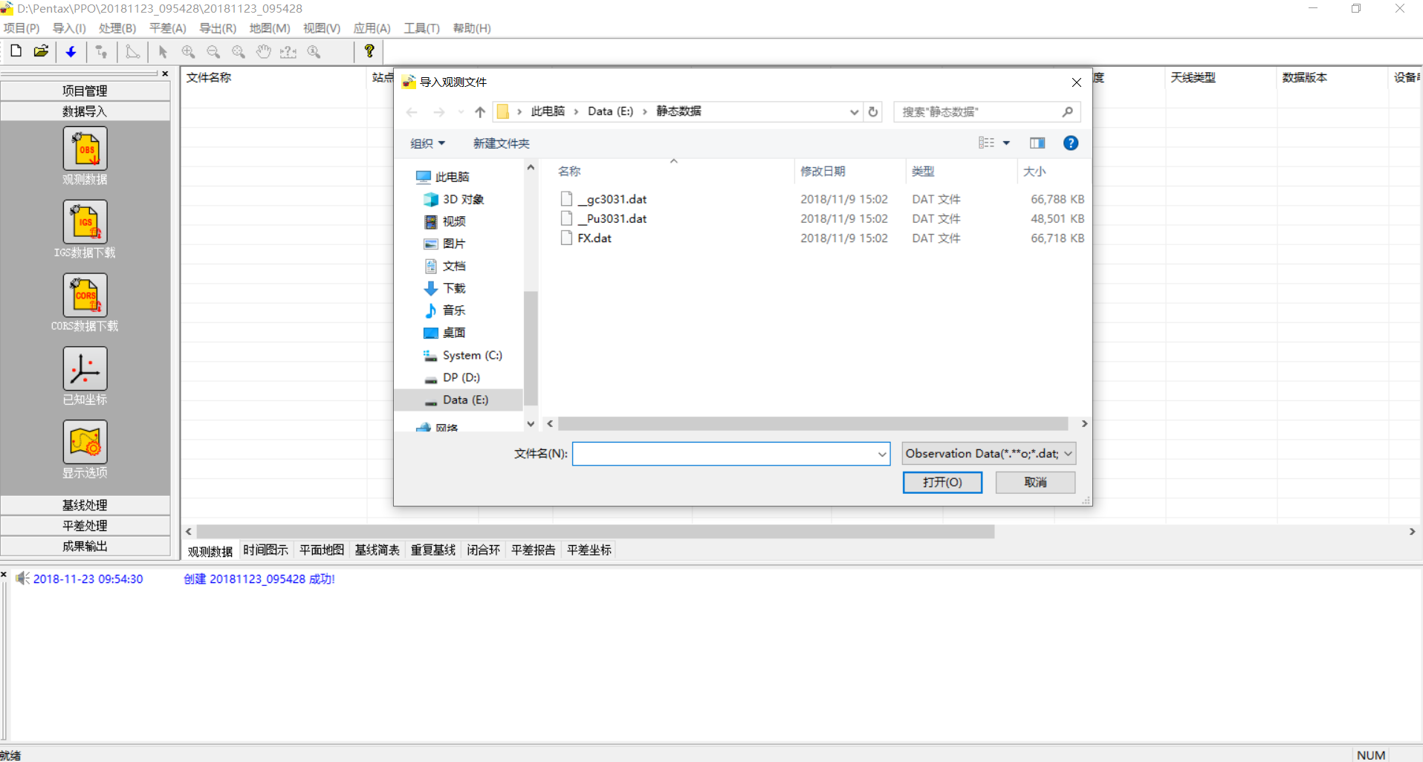Refresh the 静态数据 folder listing
Image resolution: width=1423 pixels, height=762 pixels.
tap(873, 112)
